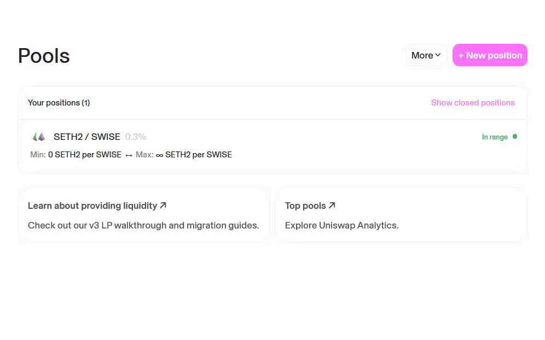545x340 pixels.
Task: Show closed positions
Action: (473, 103)
